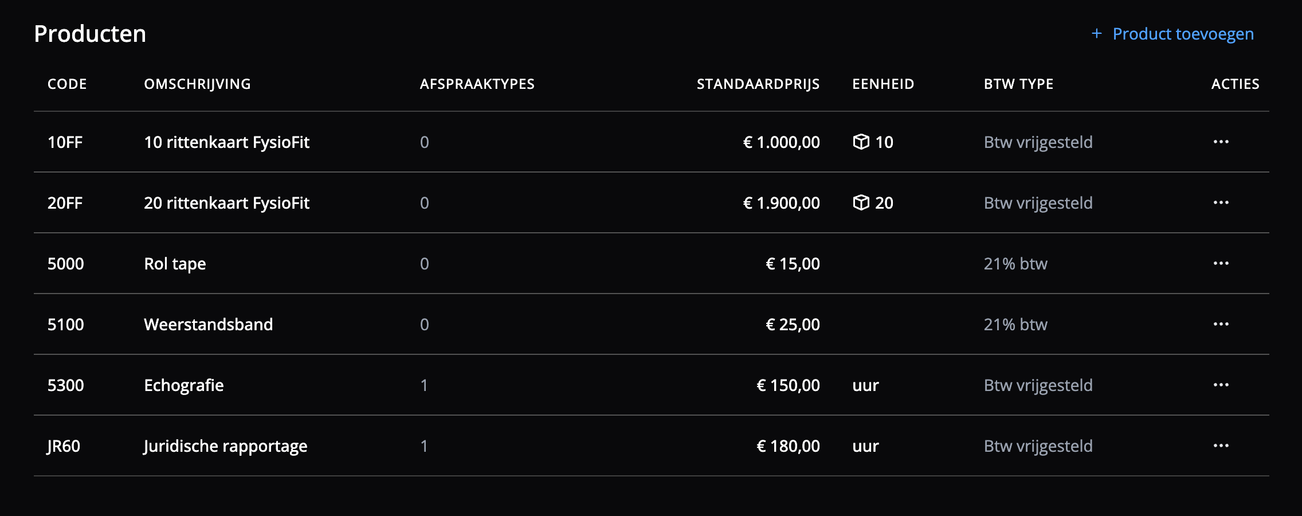Select the 10 rittenkaart FysioFit description
Image resolution: width=1302 pixels, height=516 pixels.
pos(226,142)
